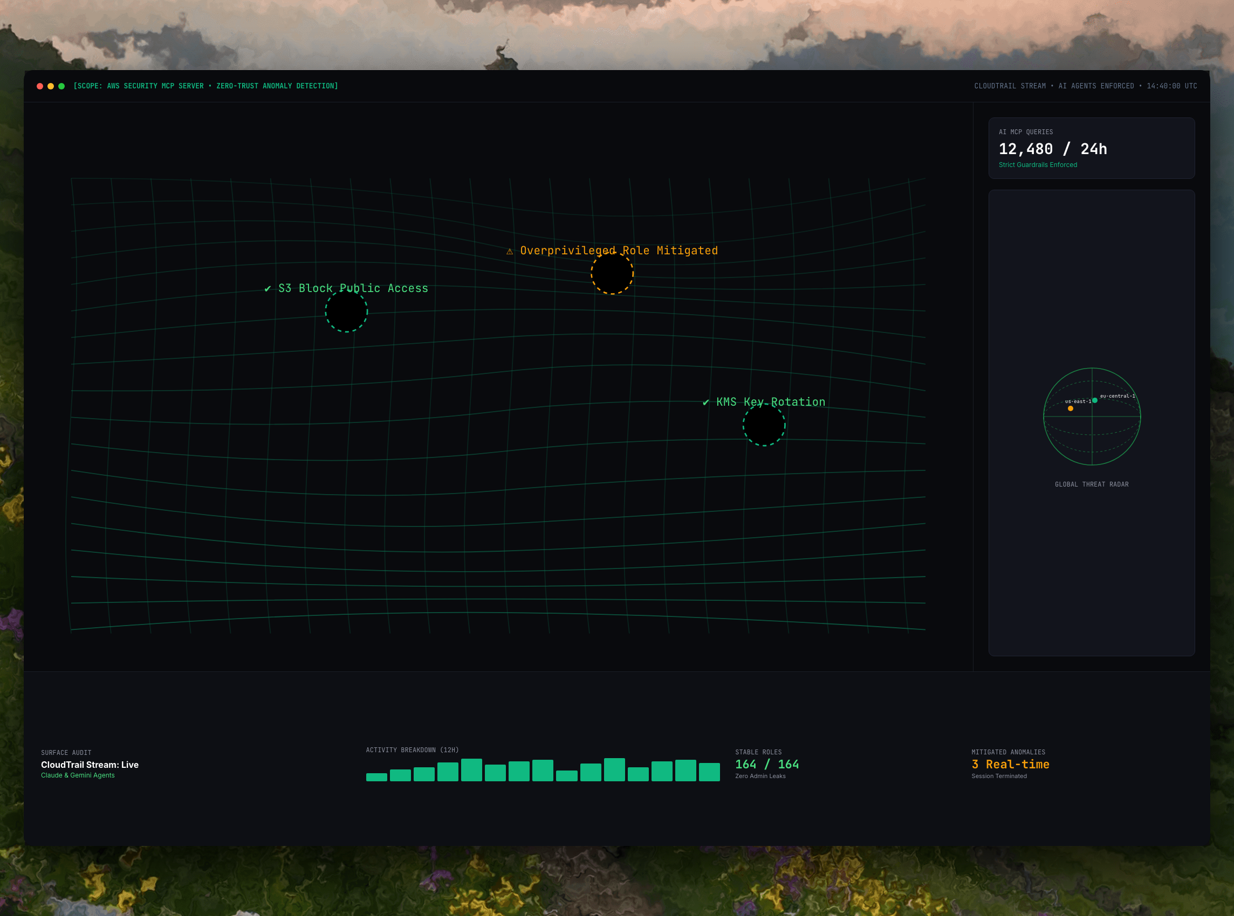1234x916 pixels.
Task: Click the checkmark next to S3 Block Public Access
Action: [x=268, y=289]
